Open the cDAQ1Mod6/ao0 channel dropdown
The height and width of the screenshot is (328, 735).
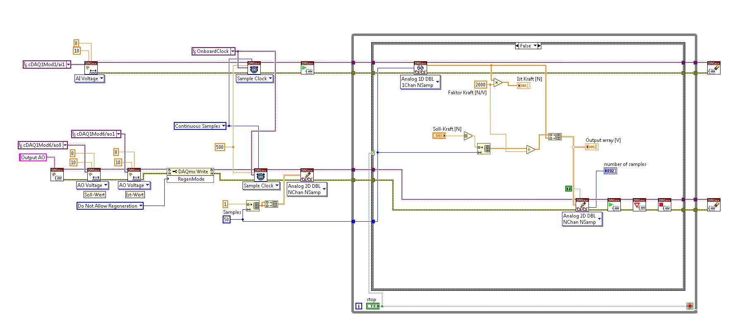click(x=65, y=145)
